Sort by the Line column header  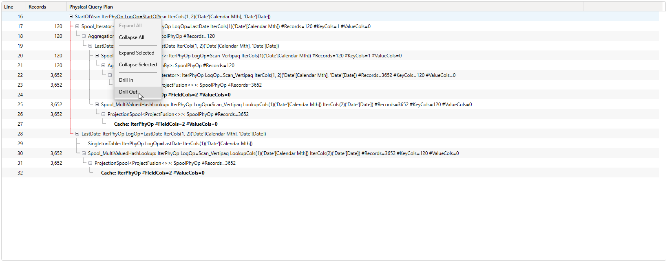(9, 7)
